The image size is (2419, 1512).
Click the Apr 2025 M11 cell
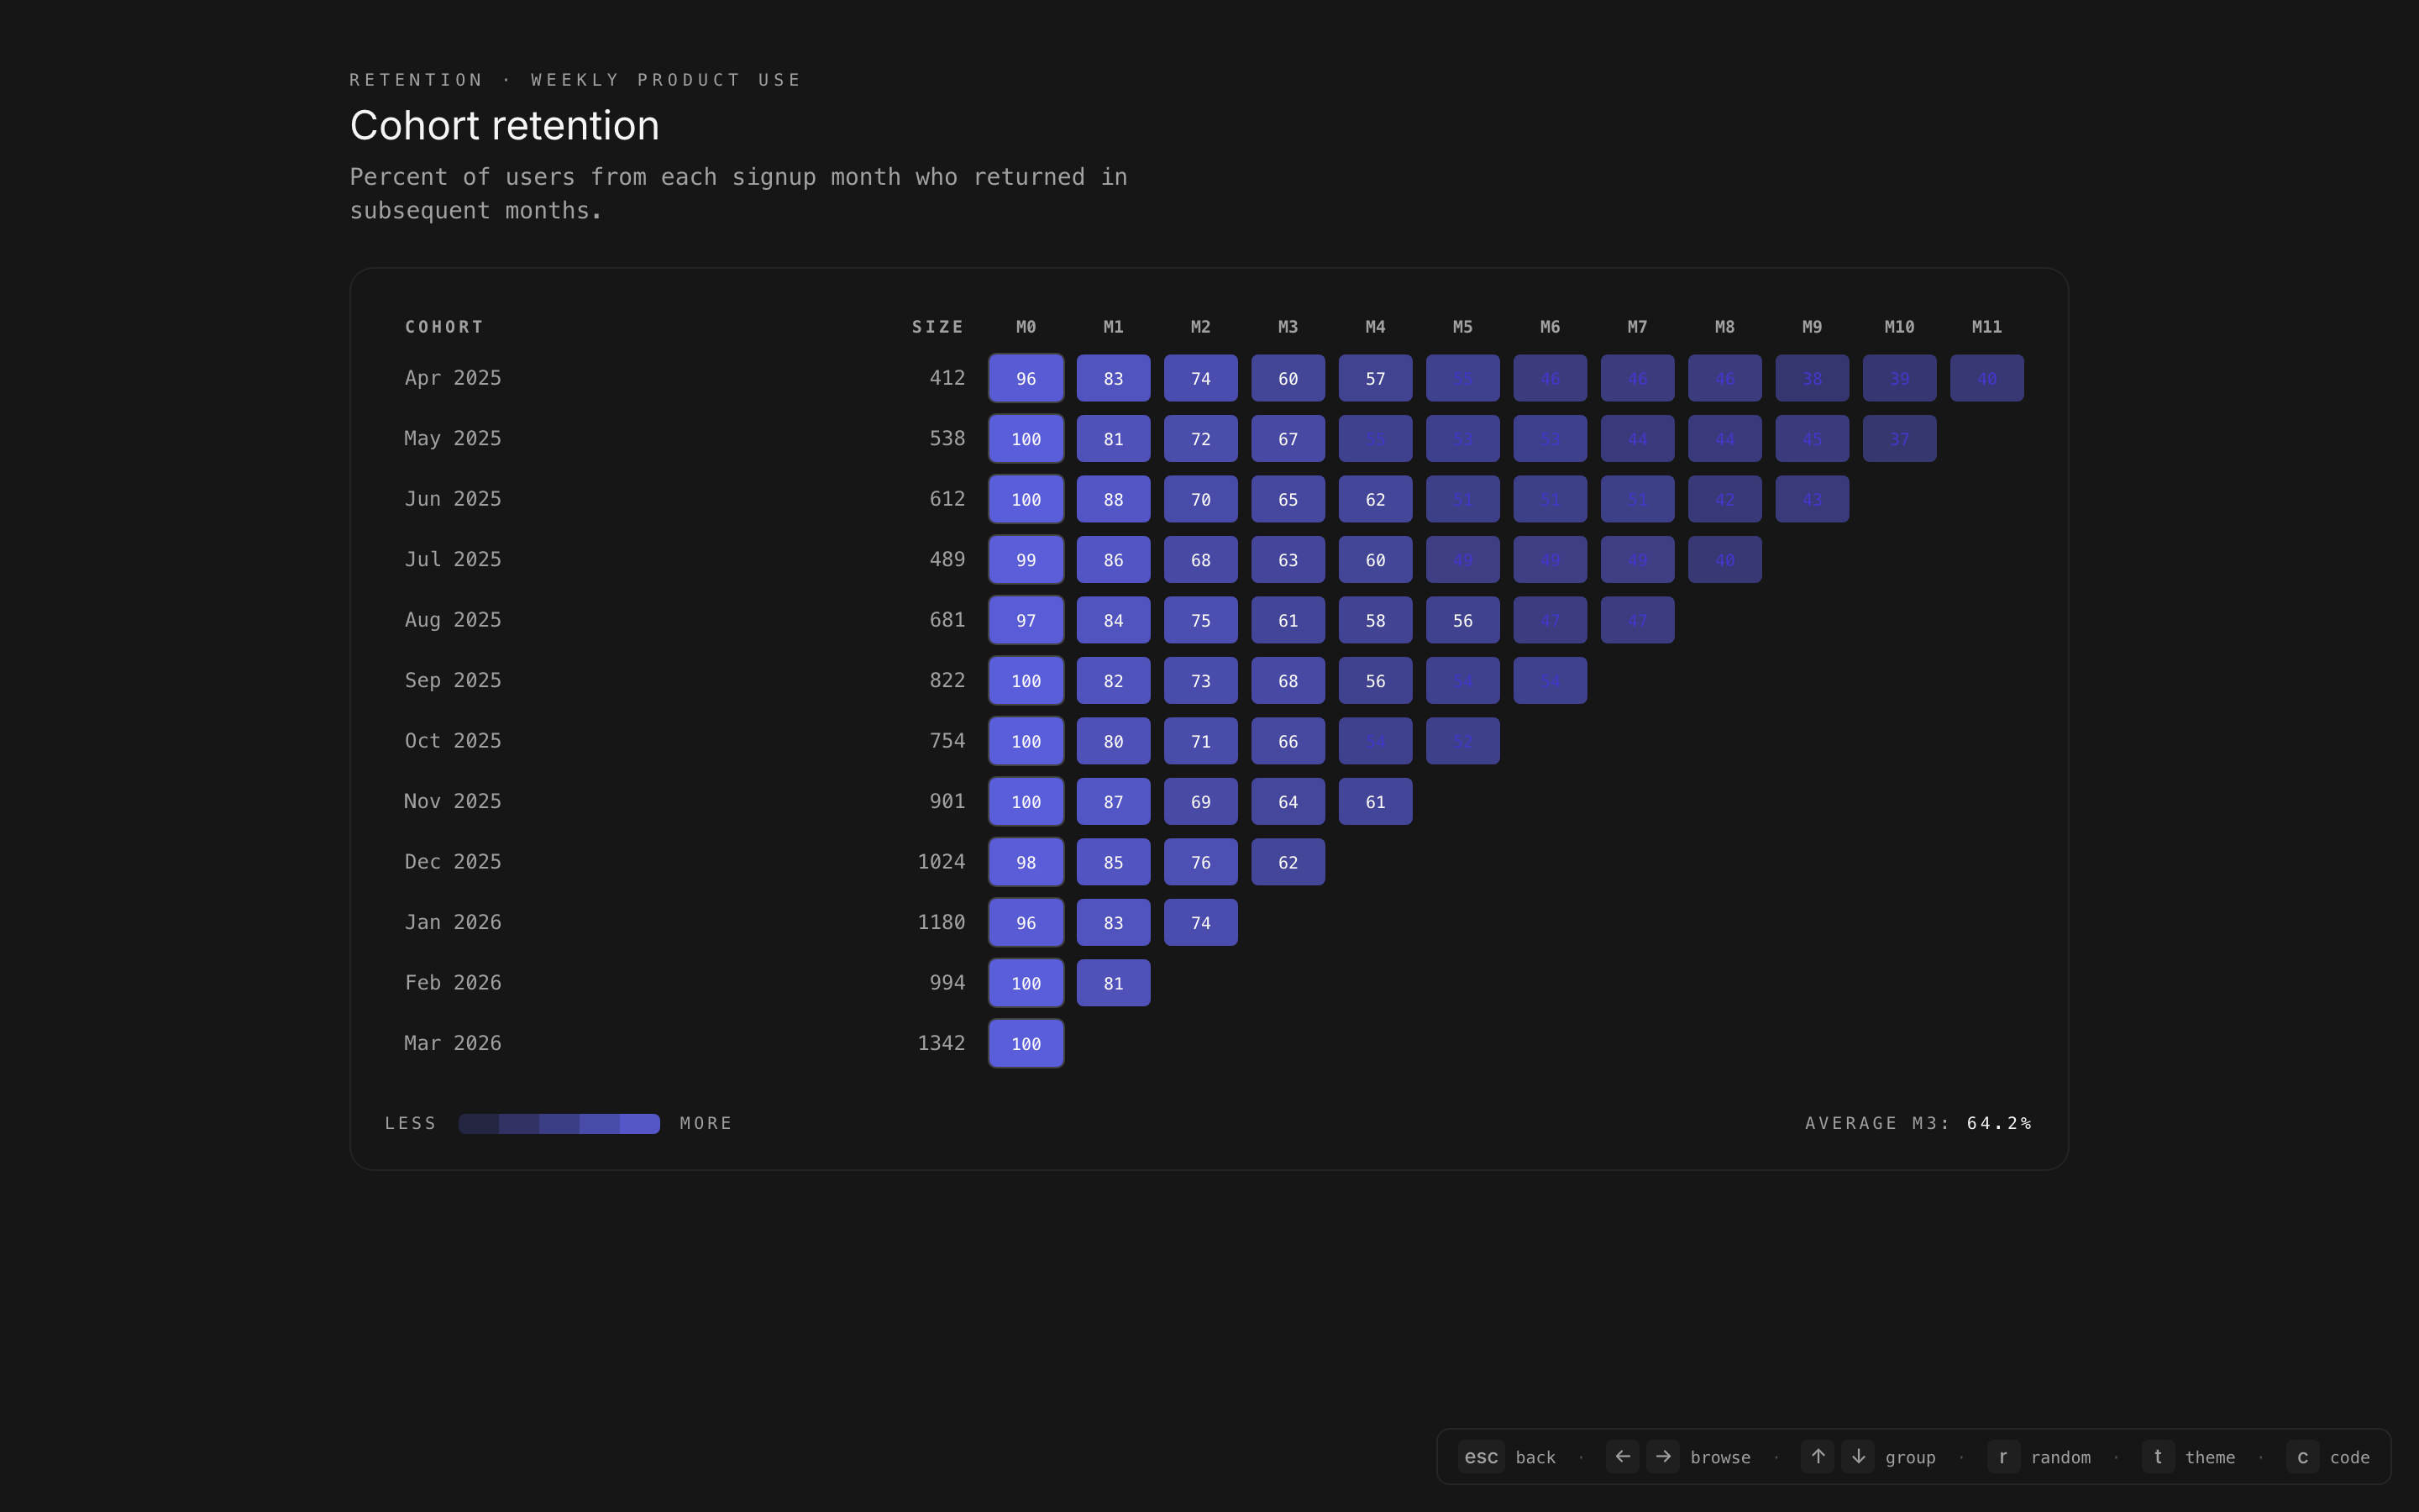click(x=1986, y=378)
